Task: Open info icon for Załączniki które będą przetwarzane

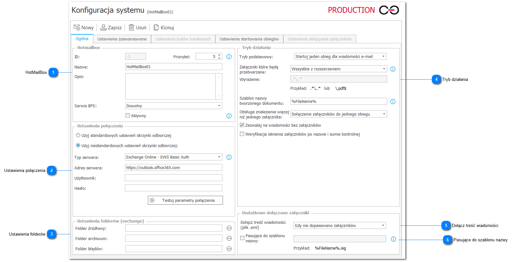Action: 393,69
